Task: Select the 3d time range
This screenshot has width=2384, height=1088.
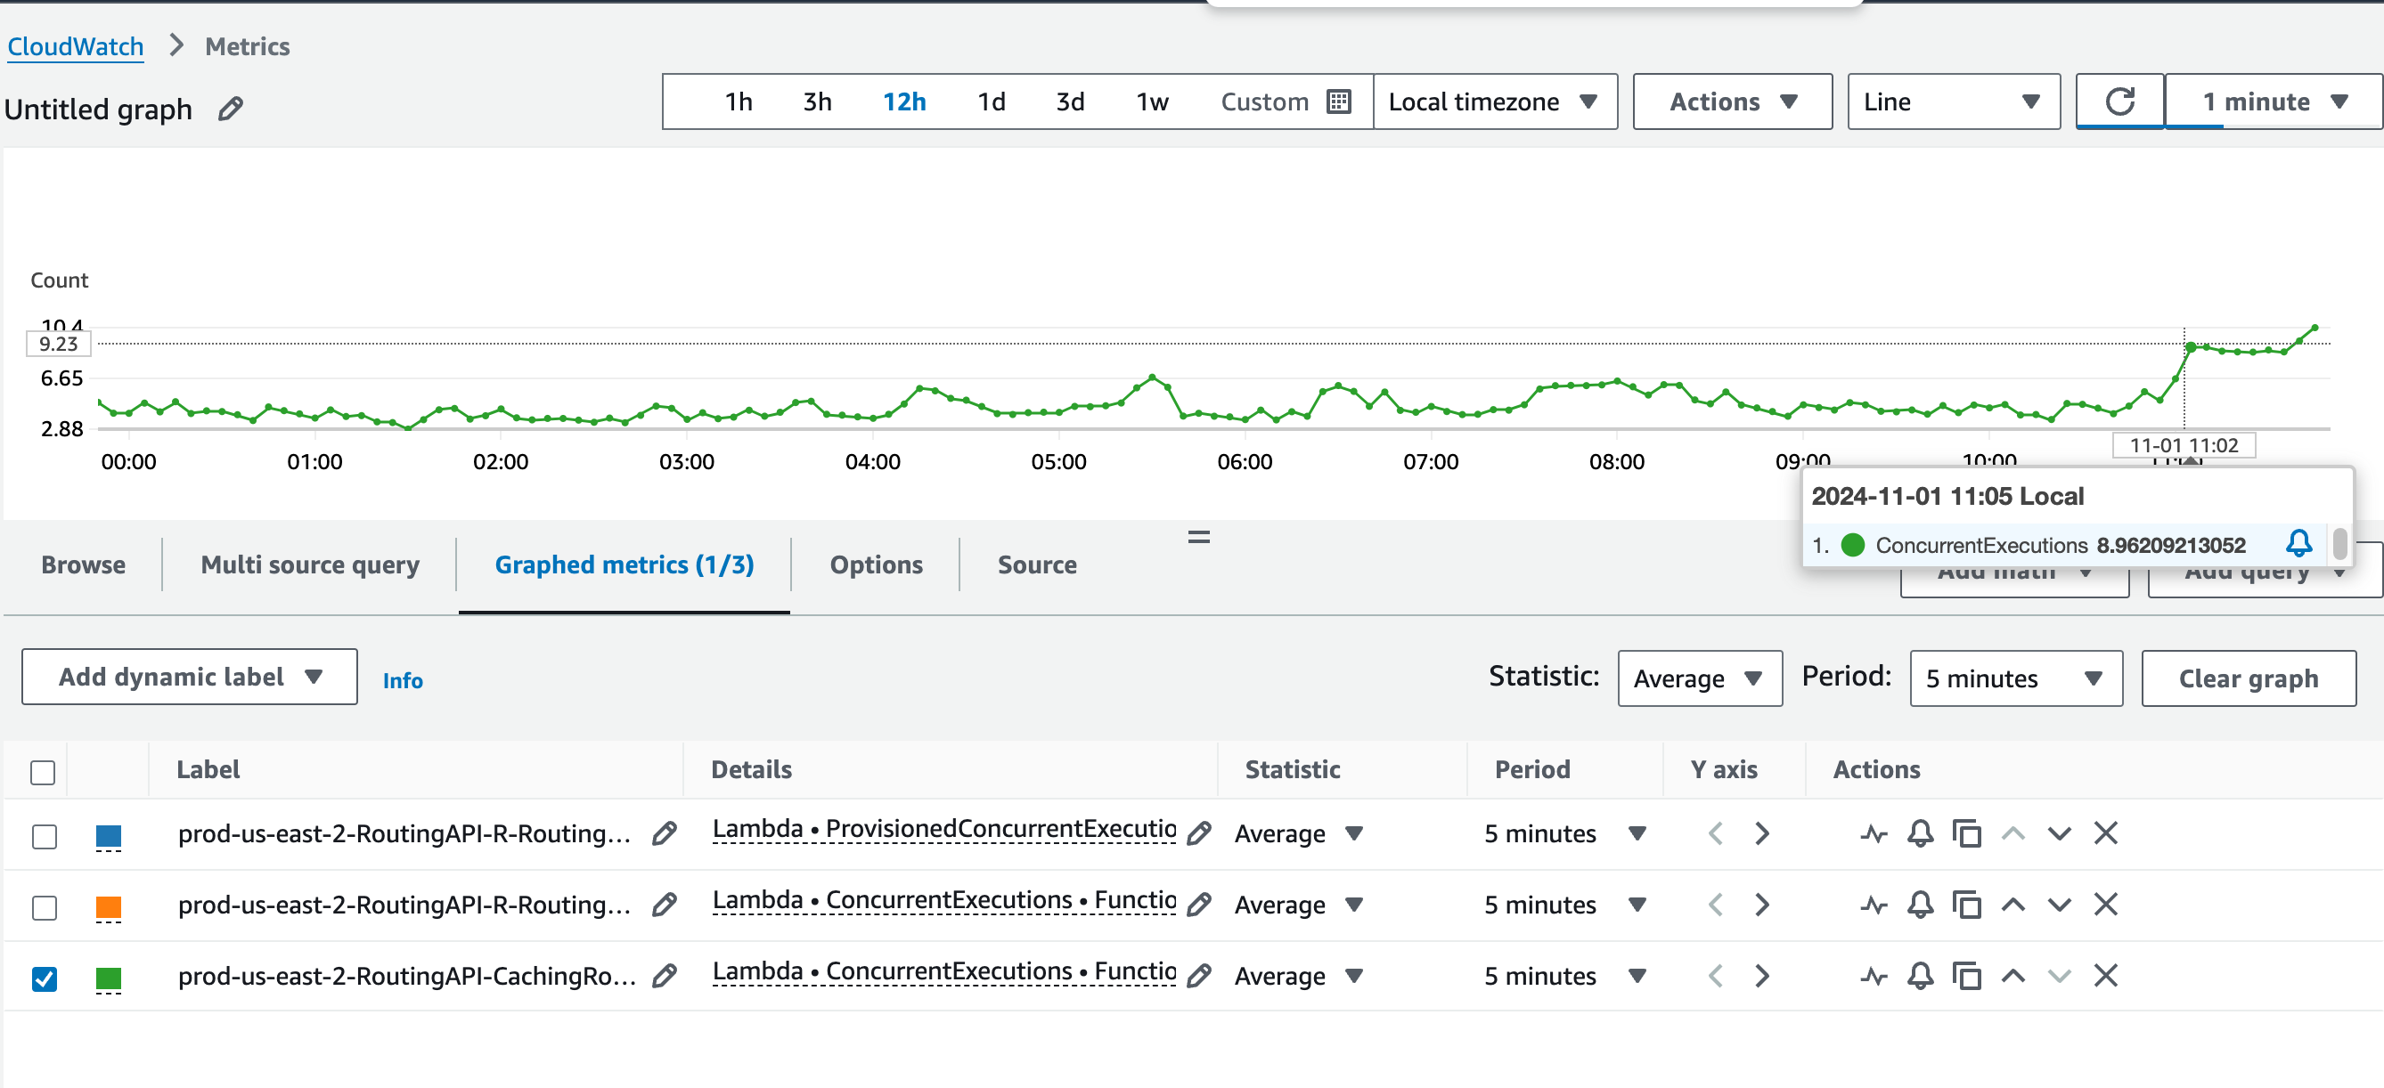Action: pos(1070,101)
